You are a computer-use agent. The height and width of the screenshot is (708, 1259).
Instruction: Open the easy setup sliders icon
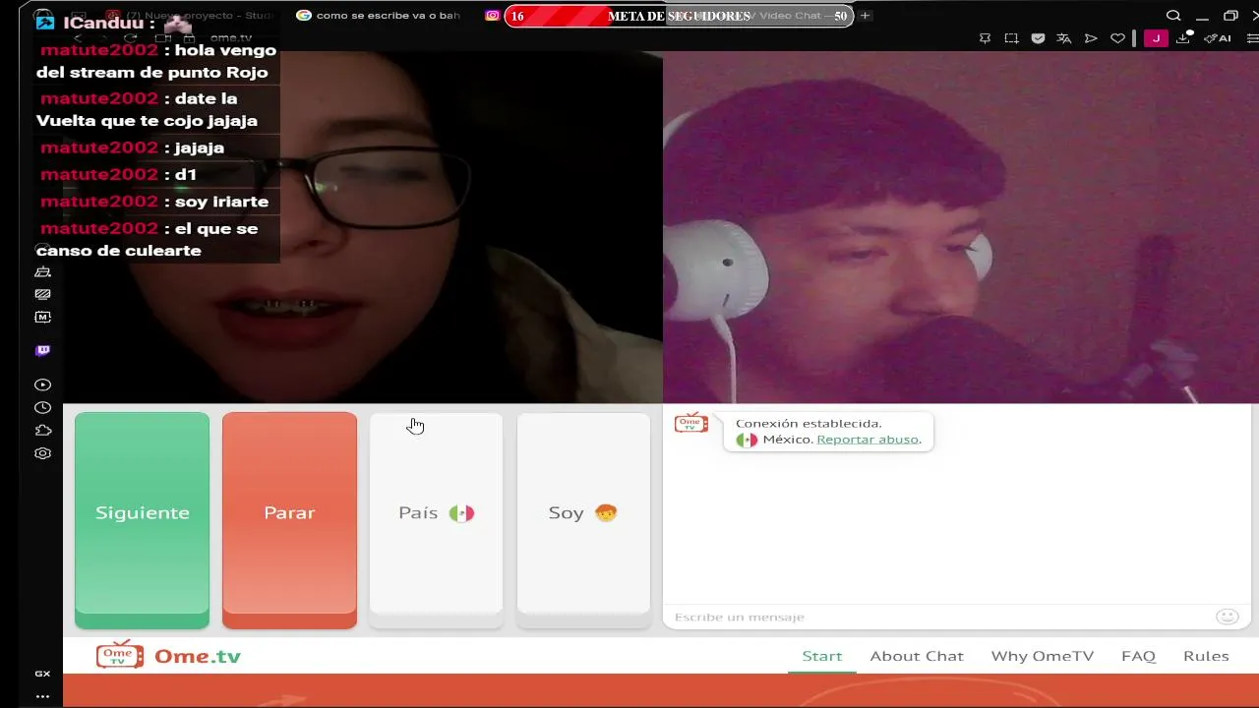1252,38
